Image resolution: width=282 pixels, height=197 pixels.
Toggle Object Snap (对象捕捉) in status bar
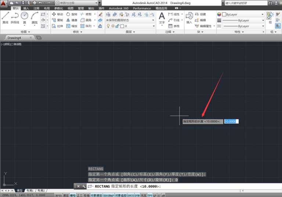[x=96, y=195]
